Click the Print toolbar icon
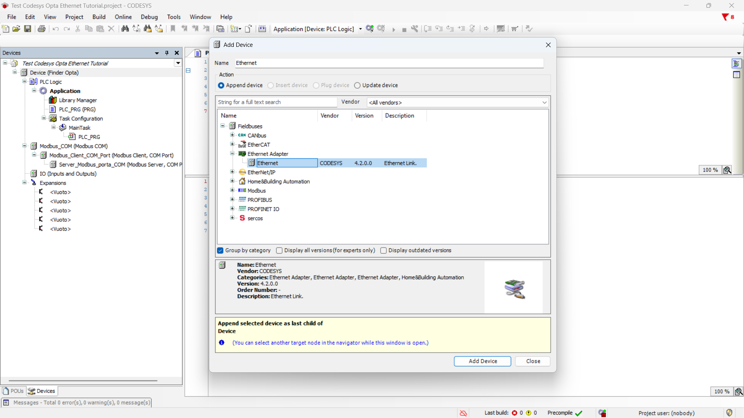 click(41, 29)
